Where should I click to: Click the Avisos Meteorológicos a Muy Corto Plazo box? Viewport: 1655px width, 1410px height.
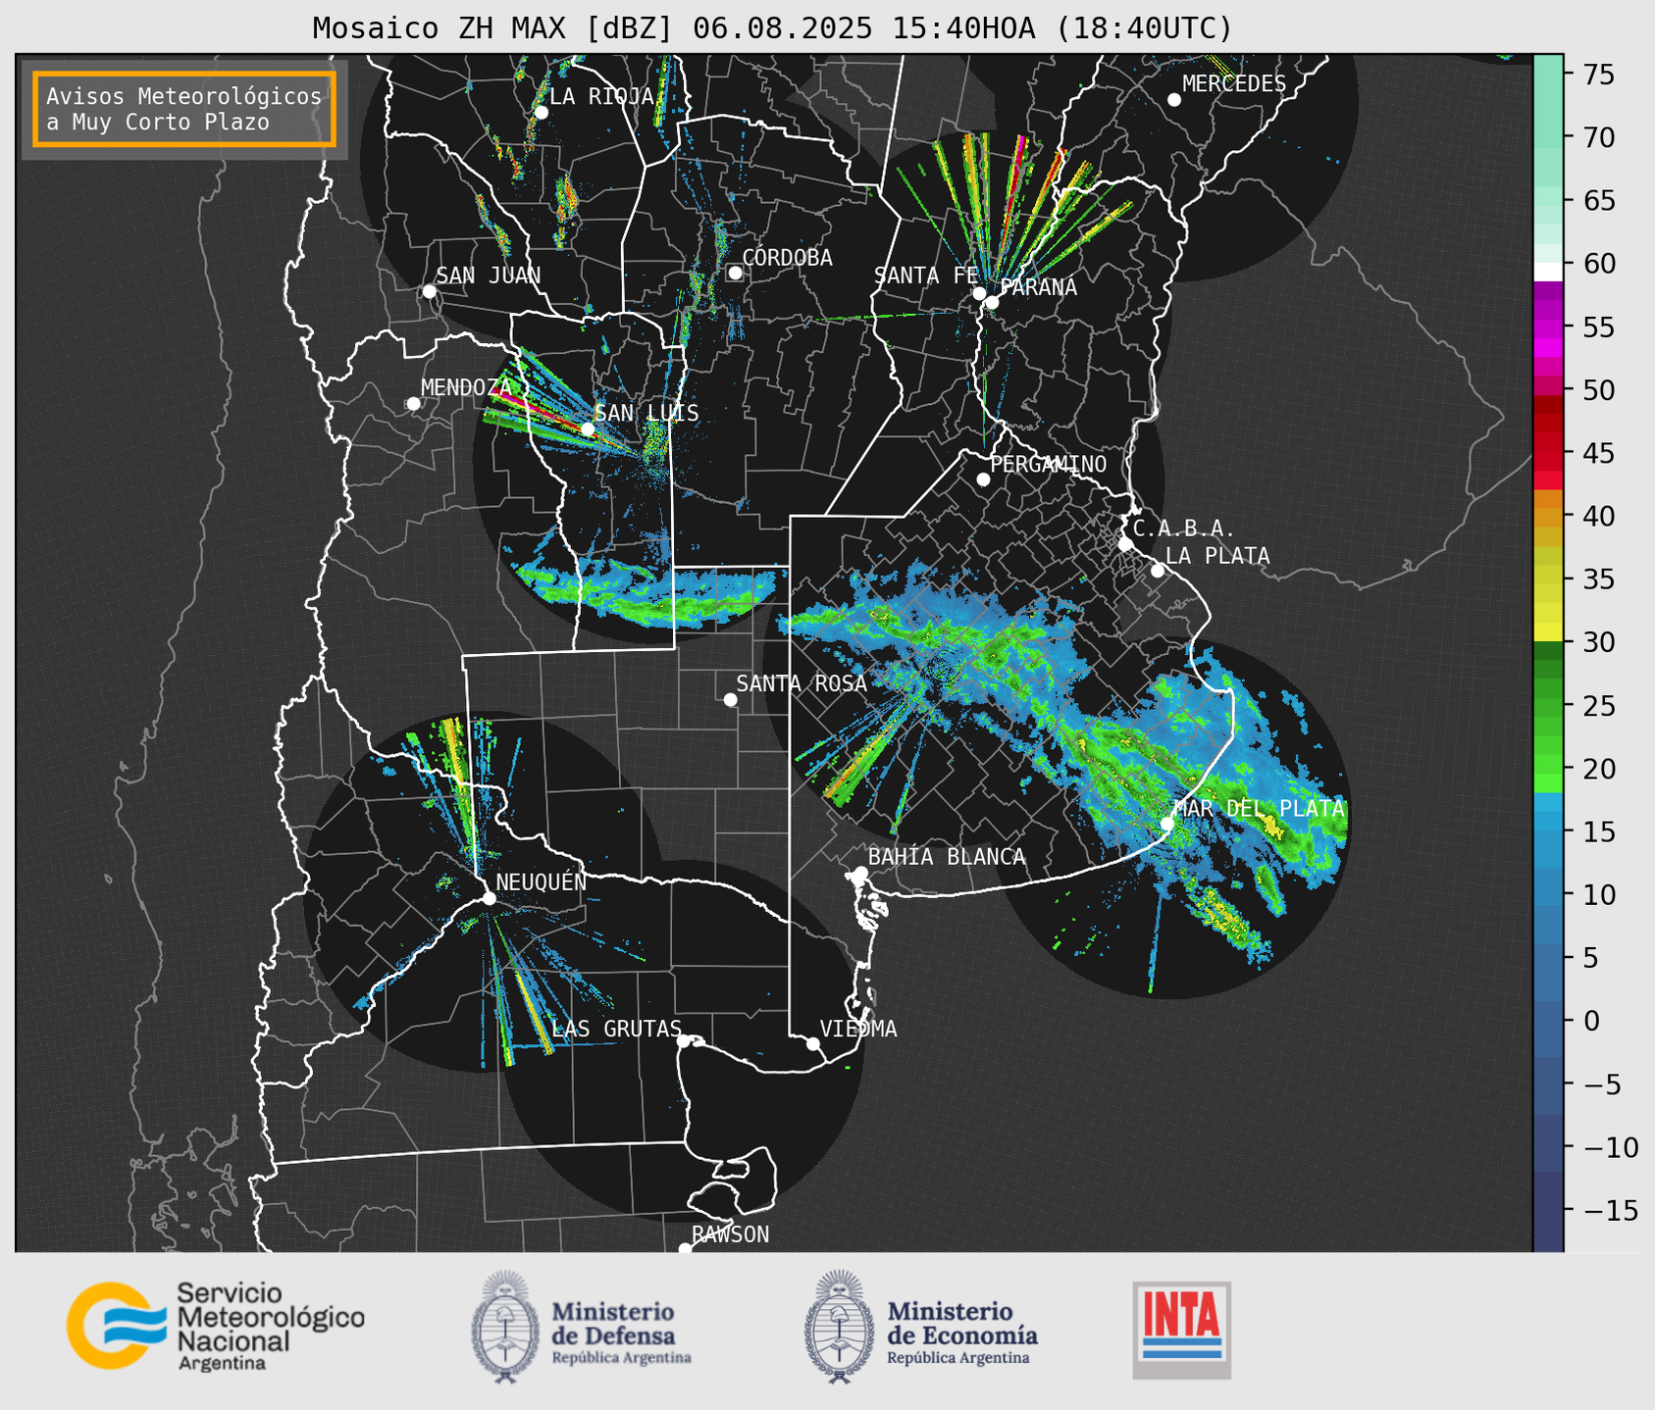point(184,109)
